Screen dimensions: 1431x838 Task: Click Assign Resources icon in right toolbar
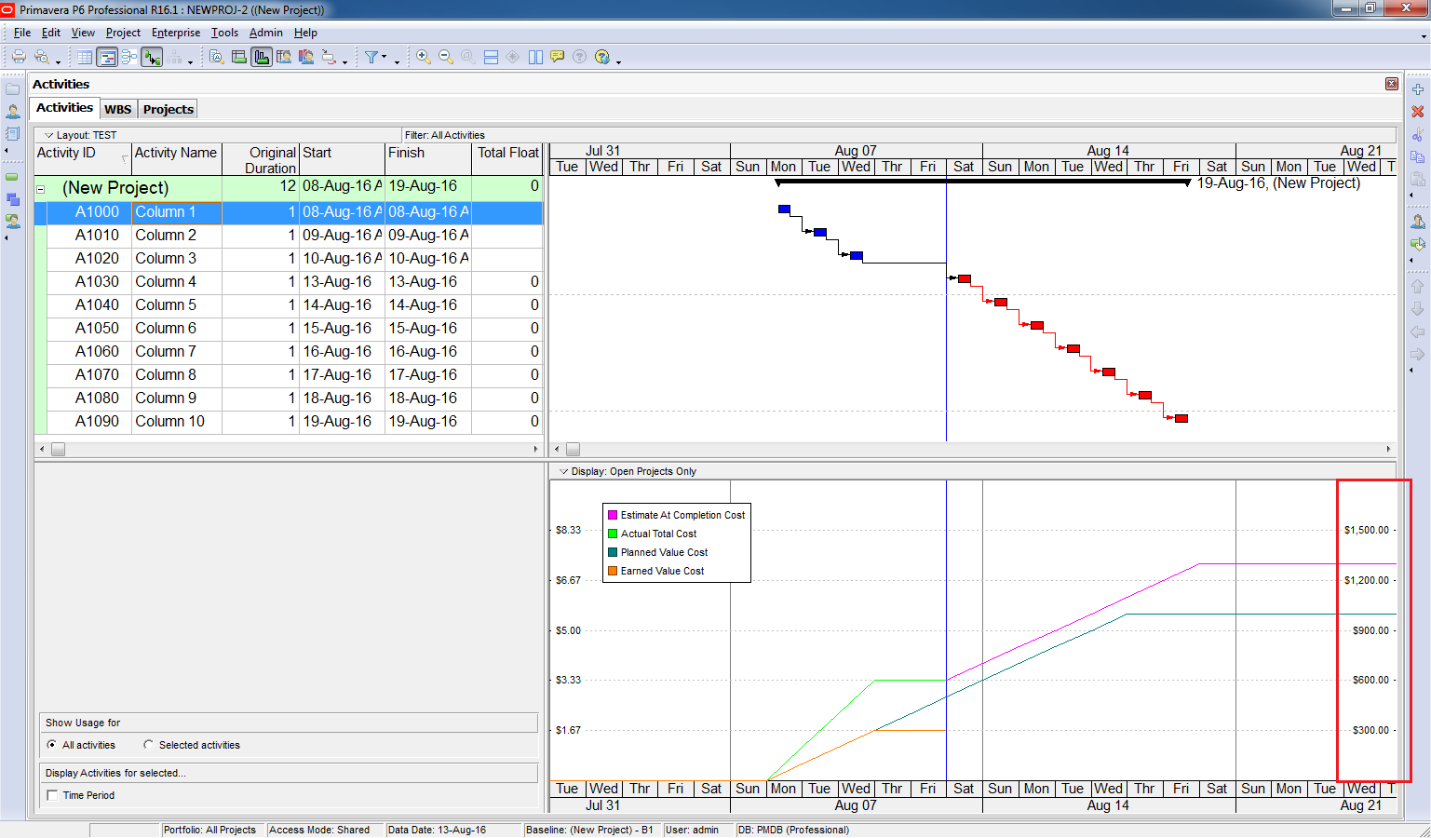coord(1418,222)
